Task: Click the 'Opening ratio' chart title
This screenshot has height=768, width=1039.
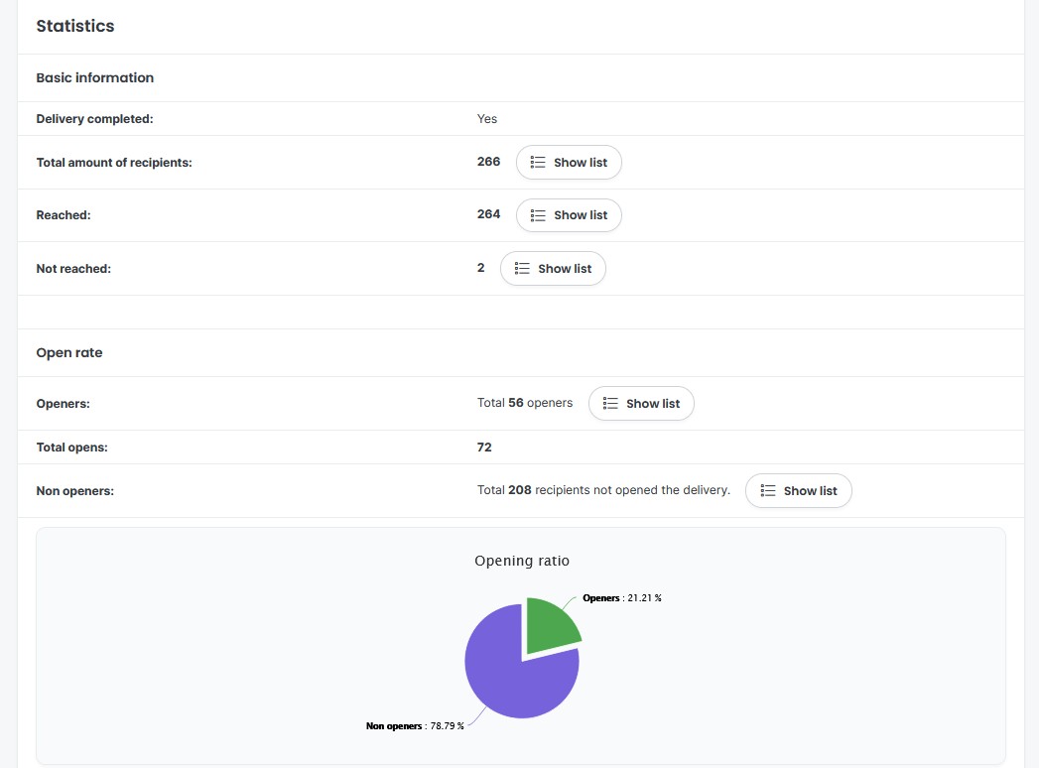Action: click(522, 561)
